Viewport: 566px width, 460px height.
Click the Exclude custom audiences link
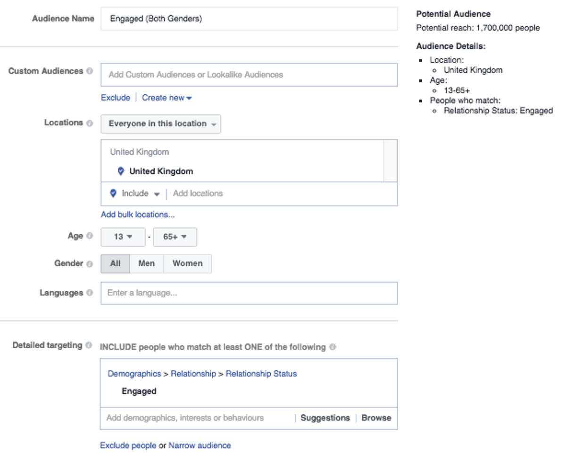[x=116, y=98]
